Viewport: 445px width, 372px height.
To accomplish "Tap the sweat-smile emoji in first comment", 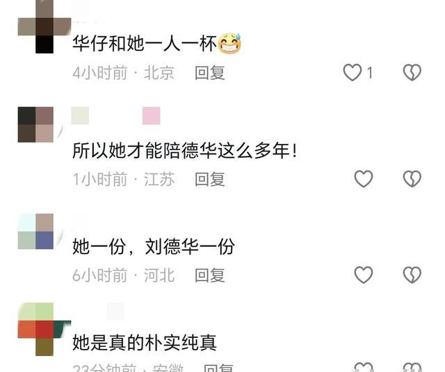I will (x=229, y=43).
